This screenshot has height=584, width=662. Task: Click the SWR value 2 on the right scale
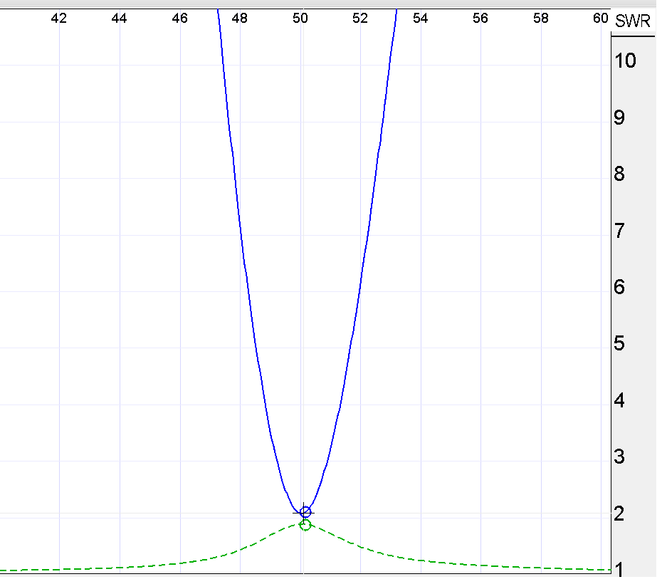[x=619, y=513]
